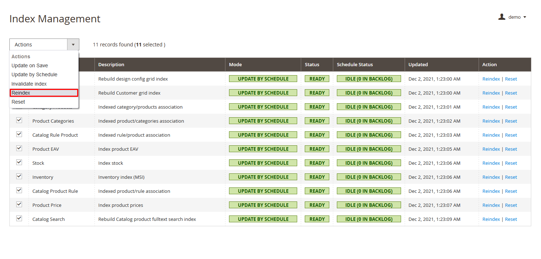Select Reset from the Actions menu
541x259 pixels.
pyautogui.click(x=18, y=102)
